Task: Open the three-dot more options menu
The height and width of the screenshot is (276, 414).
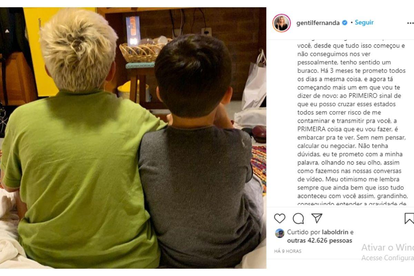Action: click(x=410, y=23)
